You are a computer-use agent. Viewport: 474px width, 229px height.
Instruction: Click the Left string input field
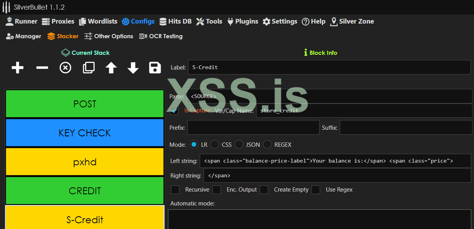335,161
